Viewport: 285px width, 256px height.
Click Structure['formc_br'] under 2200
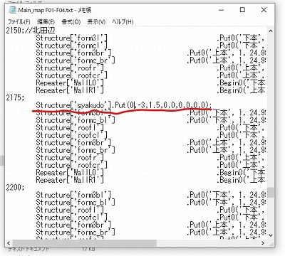(x=76, y=232)
